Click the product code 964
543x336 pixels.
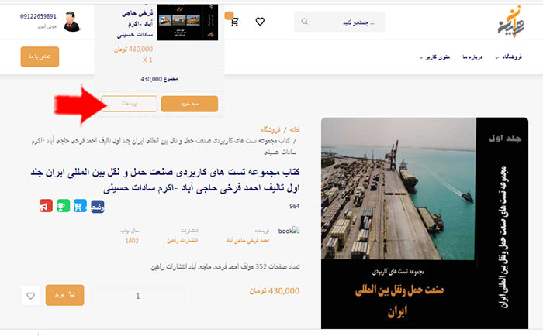pyautogui.click(x=294, y=207)
